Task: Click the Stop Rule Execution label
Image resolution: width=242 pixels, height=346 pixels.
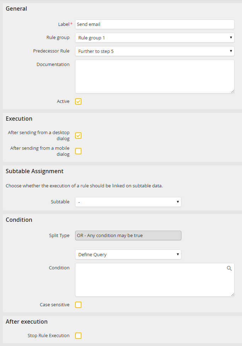Action: (49, 336)
